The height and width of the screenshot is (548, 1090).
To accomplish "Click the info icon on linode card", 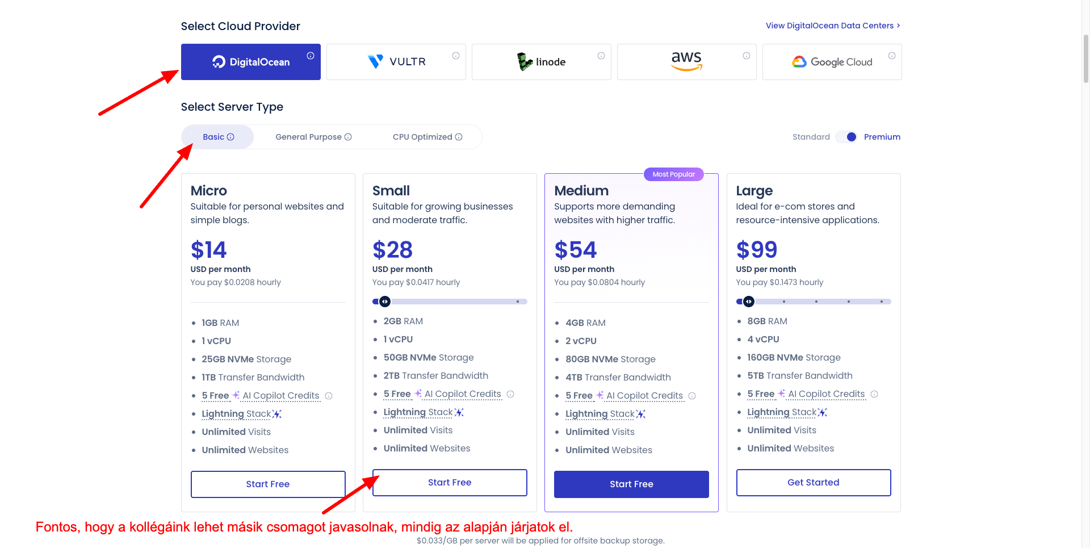I will click(601, 56).
